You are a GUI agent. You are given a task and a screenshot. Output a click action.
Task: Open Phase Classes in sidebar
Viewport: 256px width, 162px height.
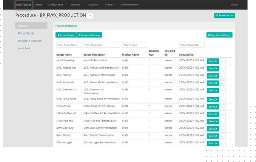tap(26, 33)
